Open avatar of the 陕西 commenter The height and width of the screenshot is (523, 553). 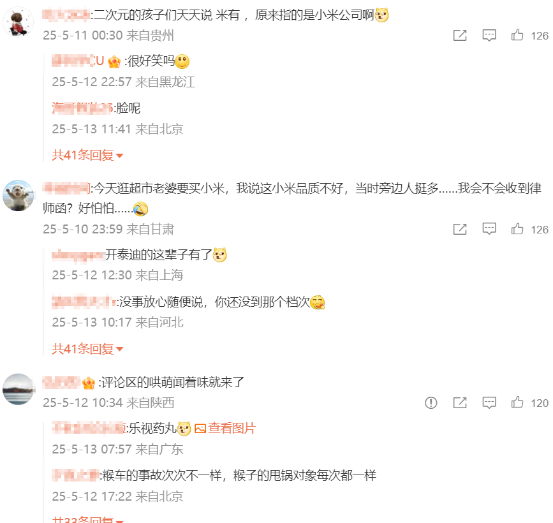pos(18,389)
